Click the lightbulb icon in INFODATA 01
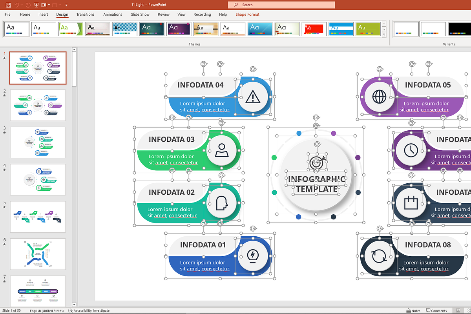 tap(253, 256)
